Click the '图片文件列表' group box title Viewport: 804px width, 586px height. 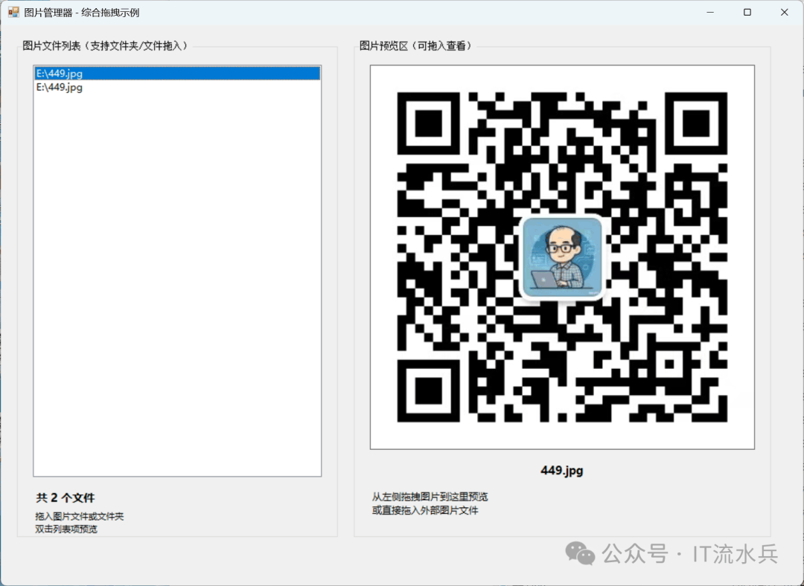tap(106, 46)
